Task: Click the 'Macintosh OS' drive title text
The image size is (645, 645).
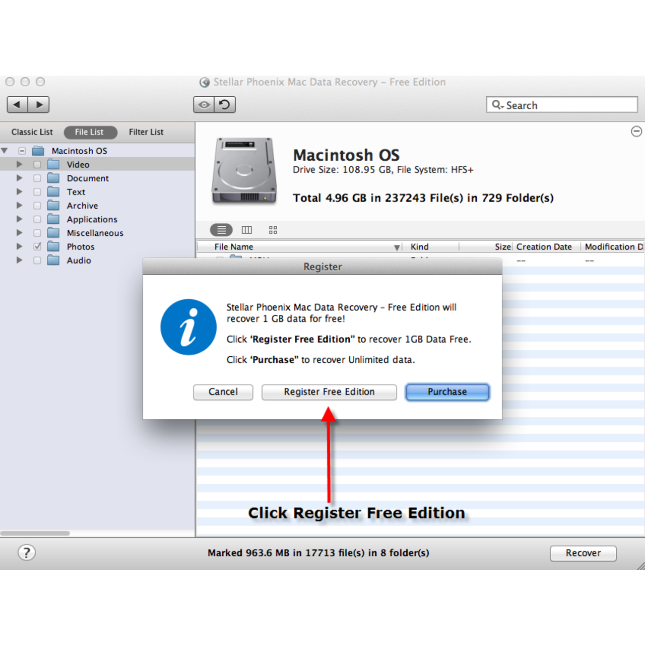Action: (x=347, y=155)
